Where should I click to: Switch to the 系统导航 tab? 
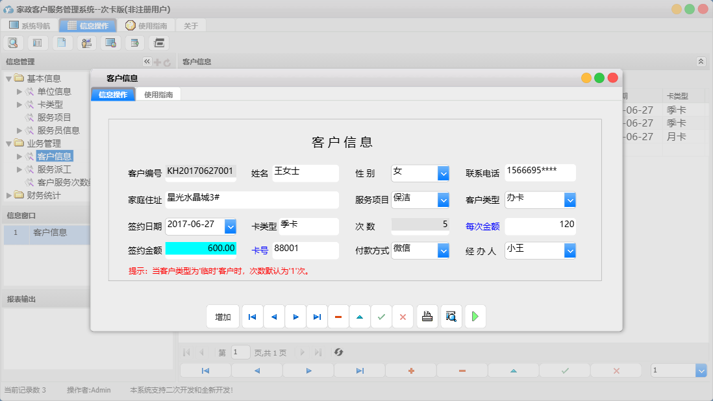30,25
